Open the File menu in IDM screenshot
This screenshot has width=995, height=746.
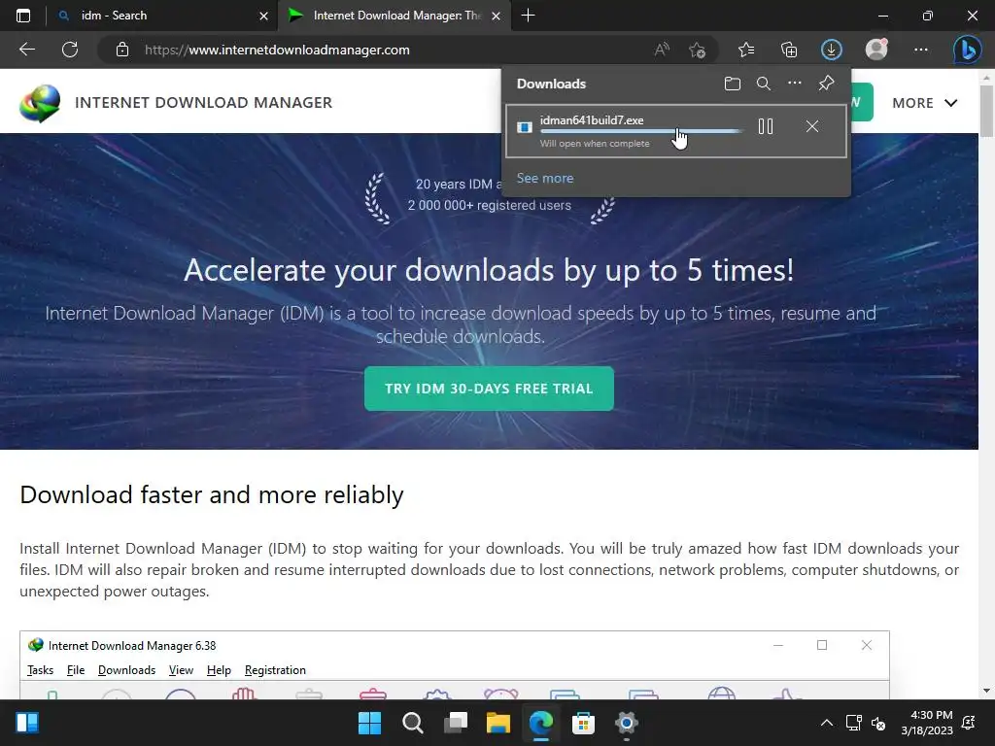[76, 670]
